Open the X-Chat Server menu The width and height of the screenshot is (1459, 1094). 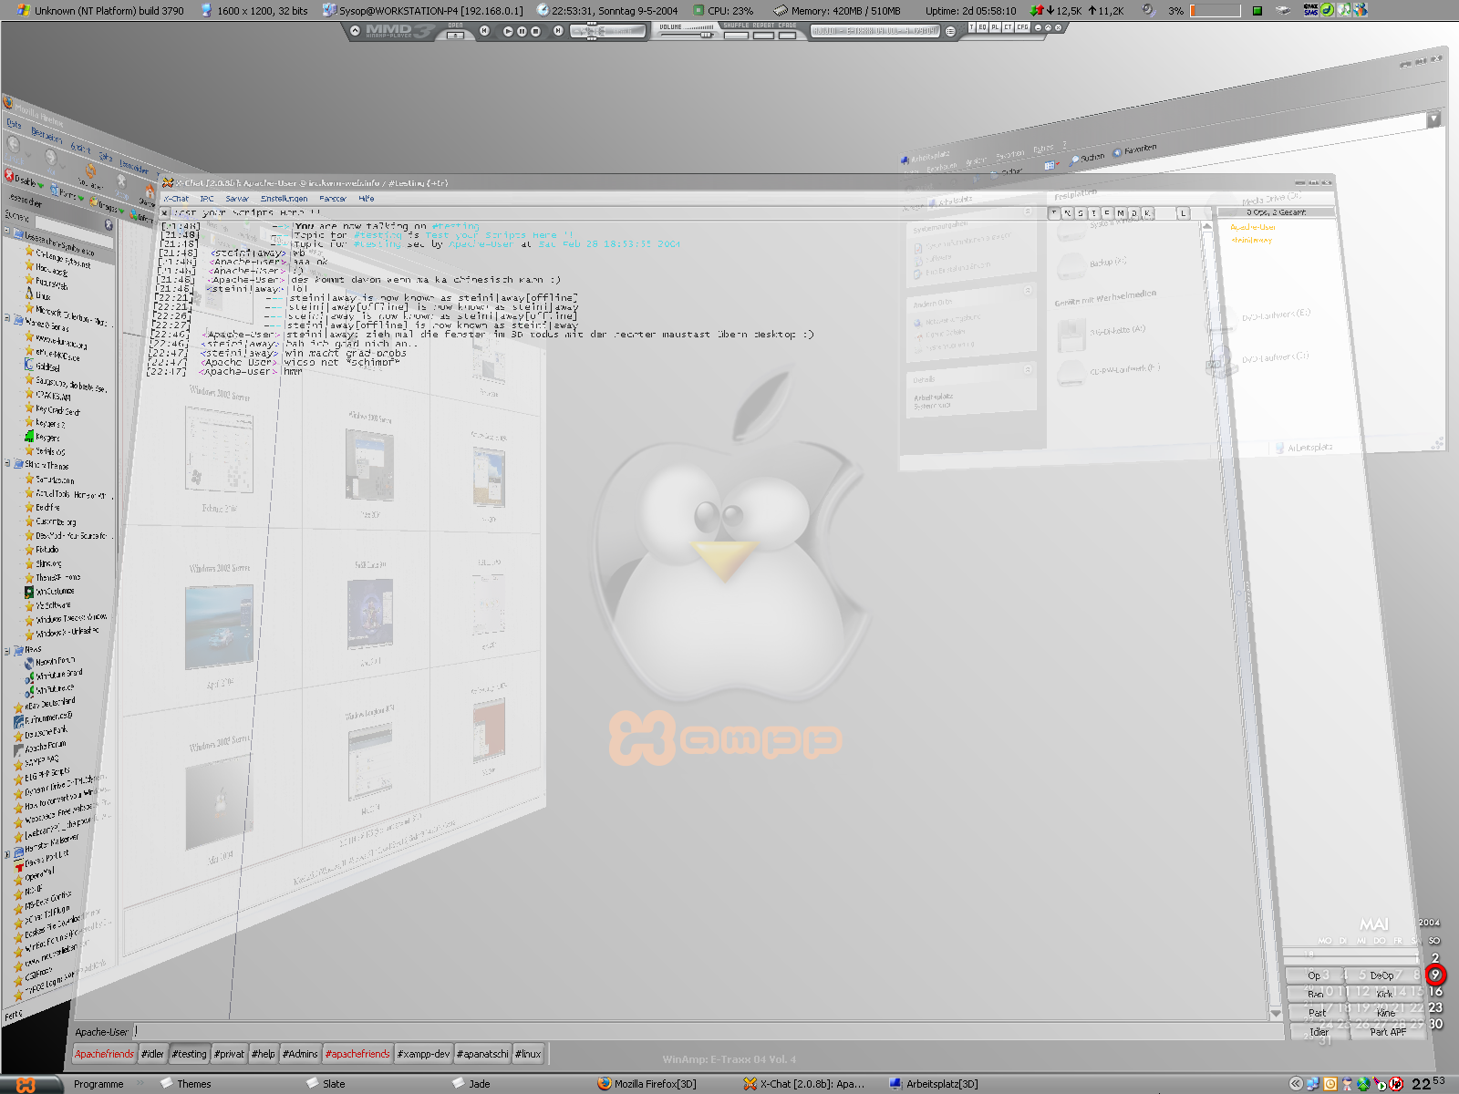coord(237,199)
